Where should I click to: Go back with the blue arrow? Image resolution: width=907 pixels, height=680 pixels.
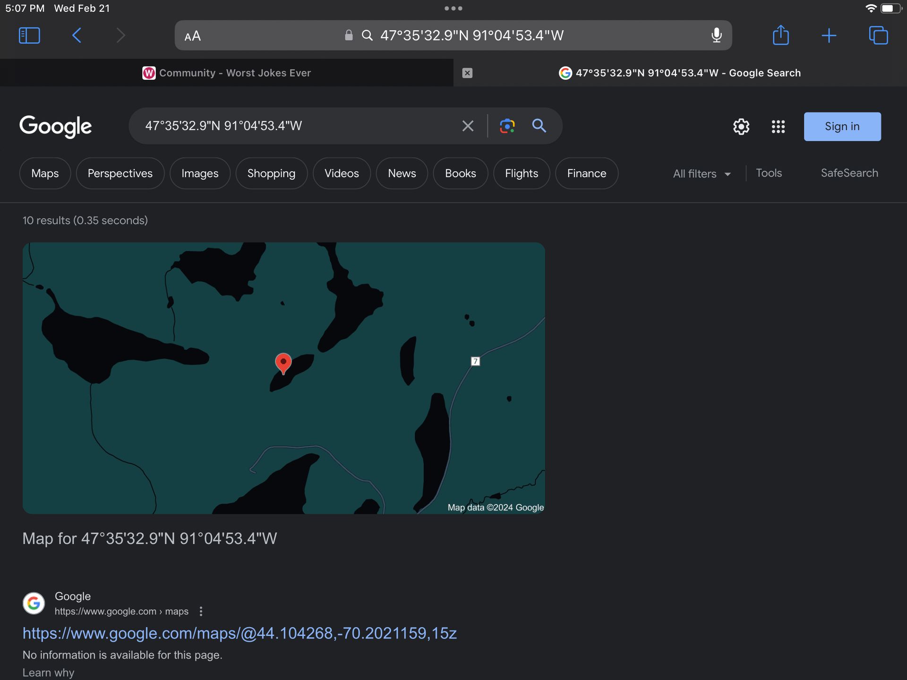pos(77,35)
